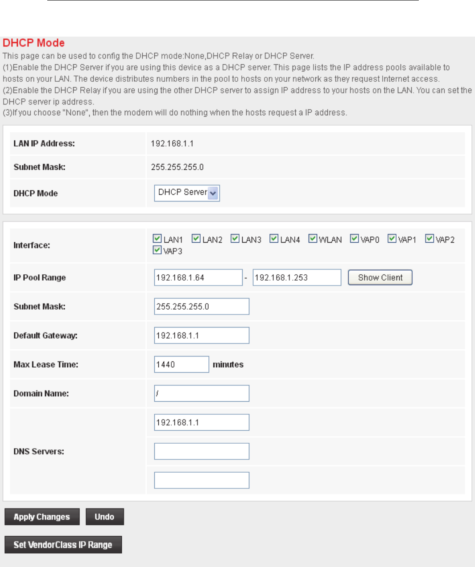Viewport: 475px width, 567px height.
Task: Uncheck the LAN1 interface checkbox
Action: 157,239
